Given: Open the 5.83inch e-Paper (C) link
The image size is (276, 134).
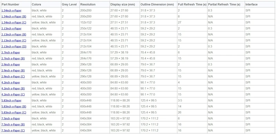Looking at the screenshot, I should click(14, 112).
